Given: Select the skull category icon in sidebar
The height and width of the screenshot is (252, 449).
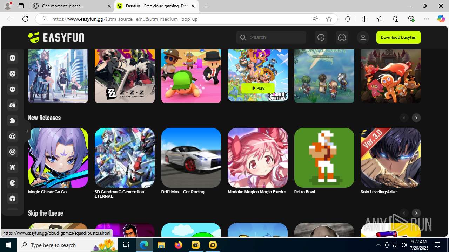Looking at the screenshot, I should click(x=13, y=90).
